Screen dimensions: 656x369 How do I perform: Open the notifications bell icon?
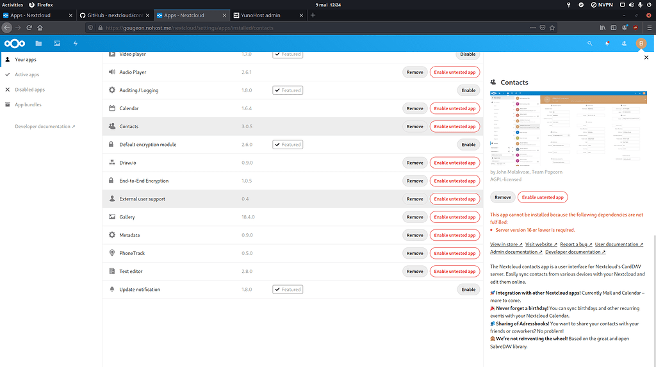pos(607,44)
